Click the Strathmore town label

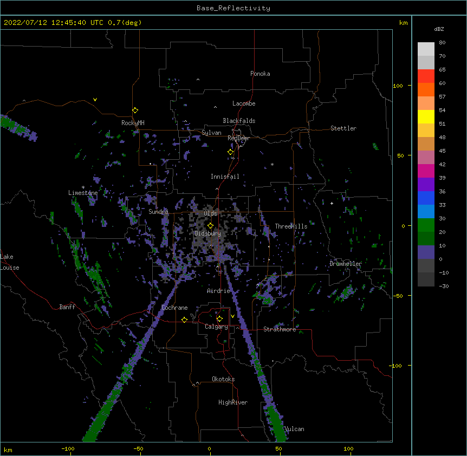pos(280,329)
